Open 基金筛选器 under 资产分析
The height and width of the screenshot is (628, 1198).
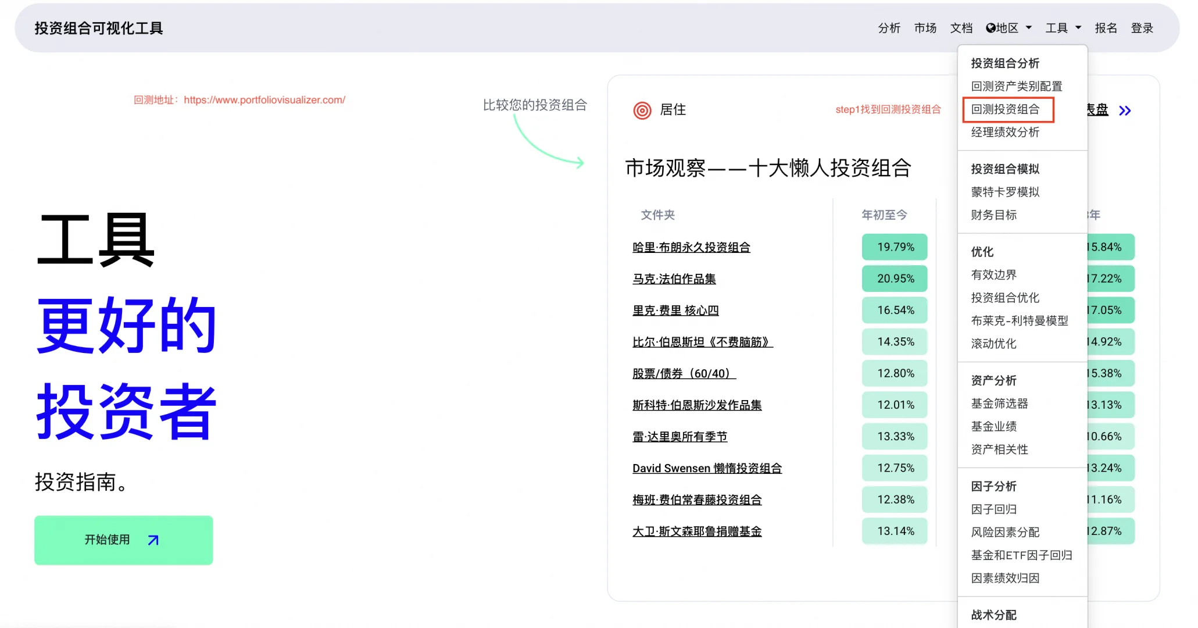coord(999,403)
